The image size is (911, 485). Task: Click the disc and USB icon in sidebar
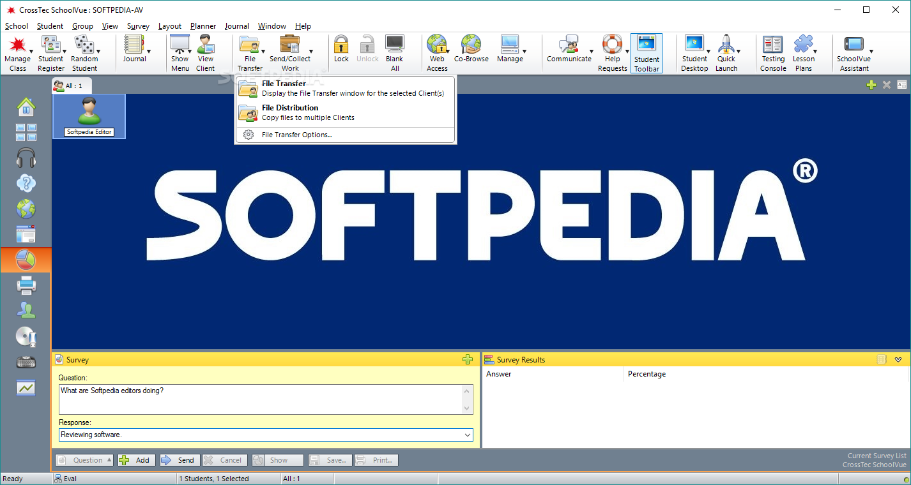(x=26, y=336)
